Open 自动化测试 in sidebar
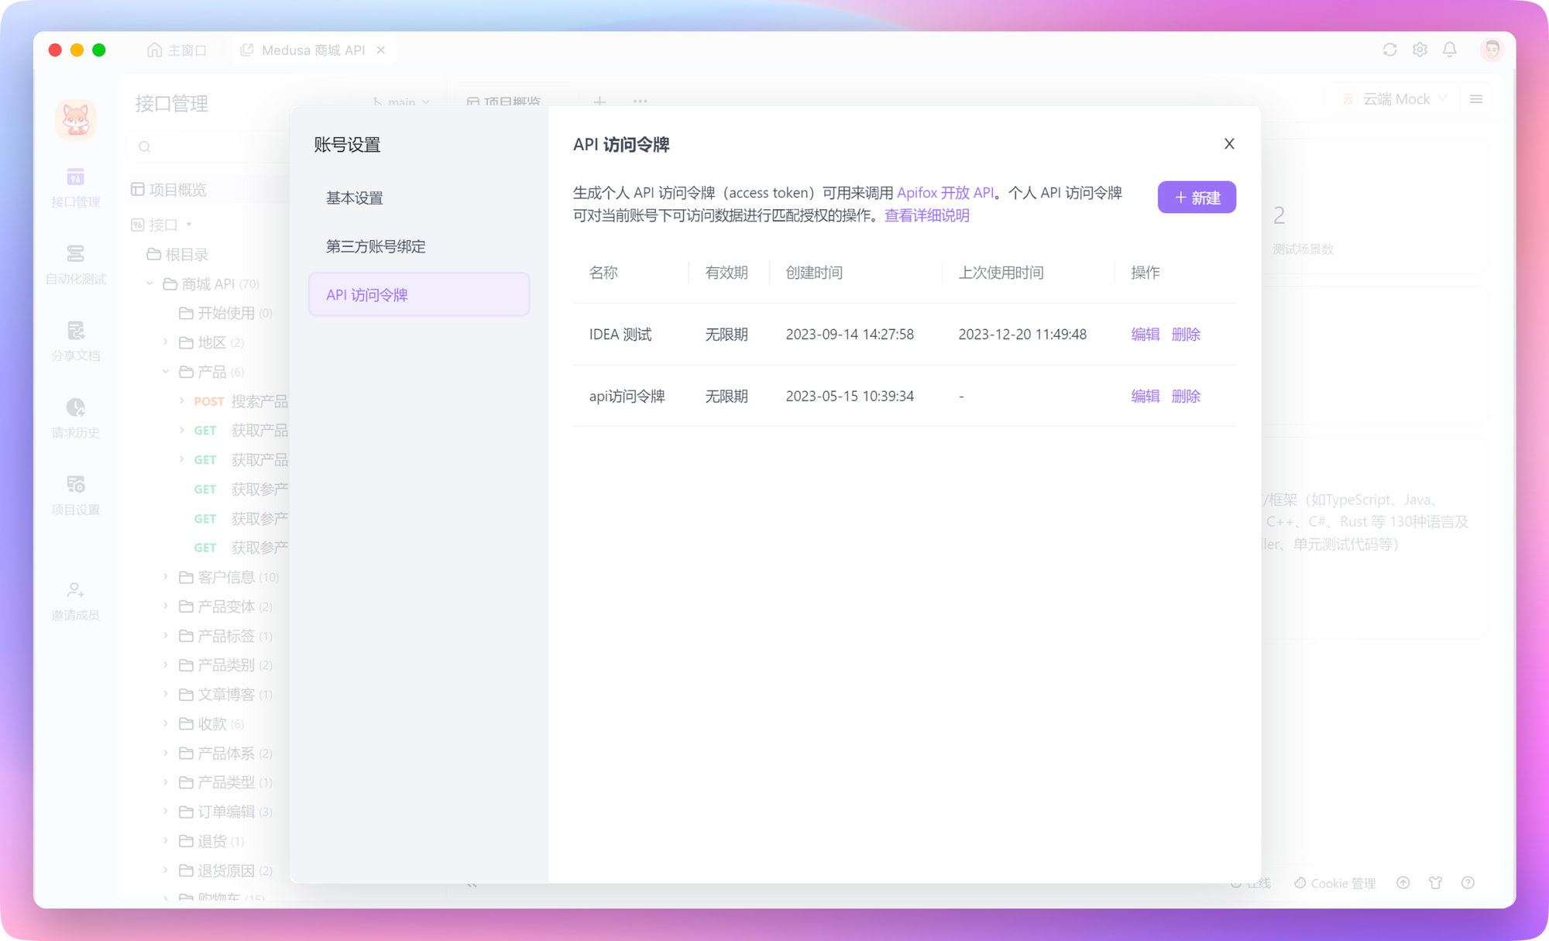Image resolution: width=1549 pixels, height=941 pixels. coord(76,265)
